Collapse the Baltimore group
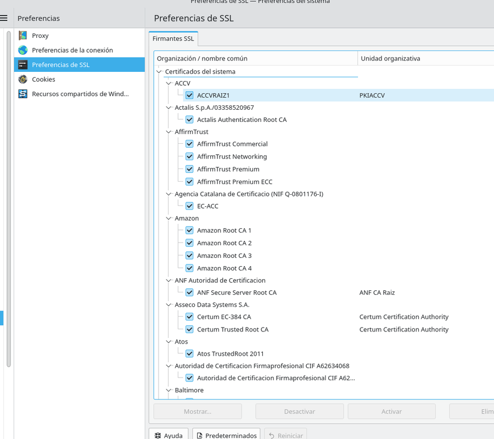 coord(169,390)
